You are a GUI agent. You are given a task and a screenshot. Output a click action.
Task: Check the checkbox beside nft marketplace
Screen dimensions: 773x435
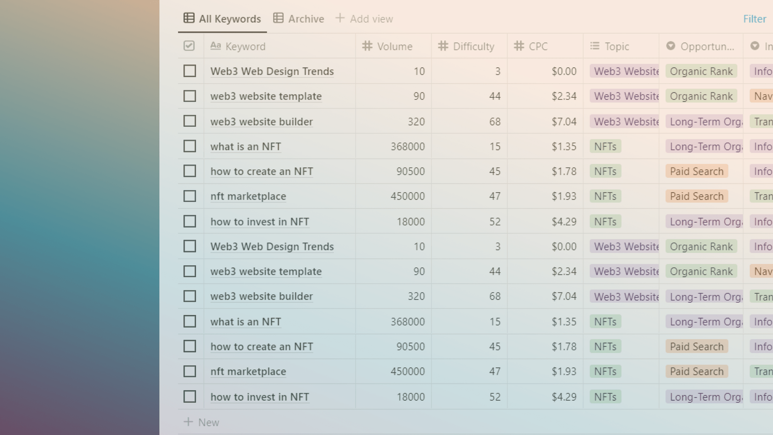coord(190,196)
